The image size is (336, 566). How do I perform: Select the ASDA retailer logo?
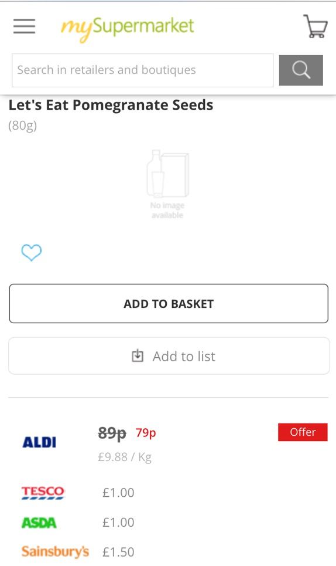click(x=39, y=523)
